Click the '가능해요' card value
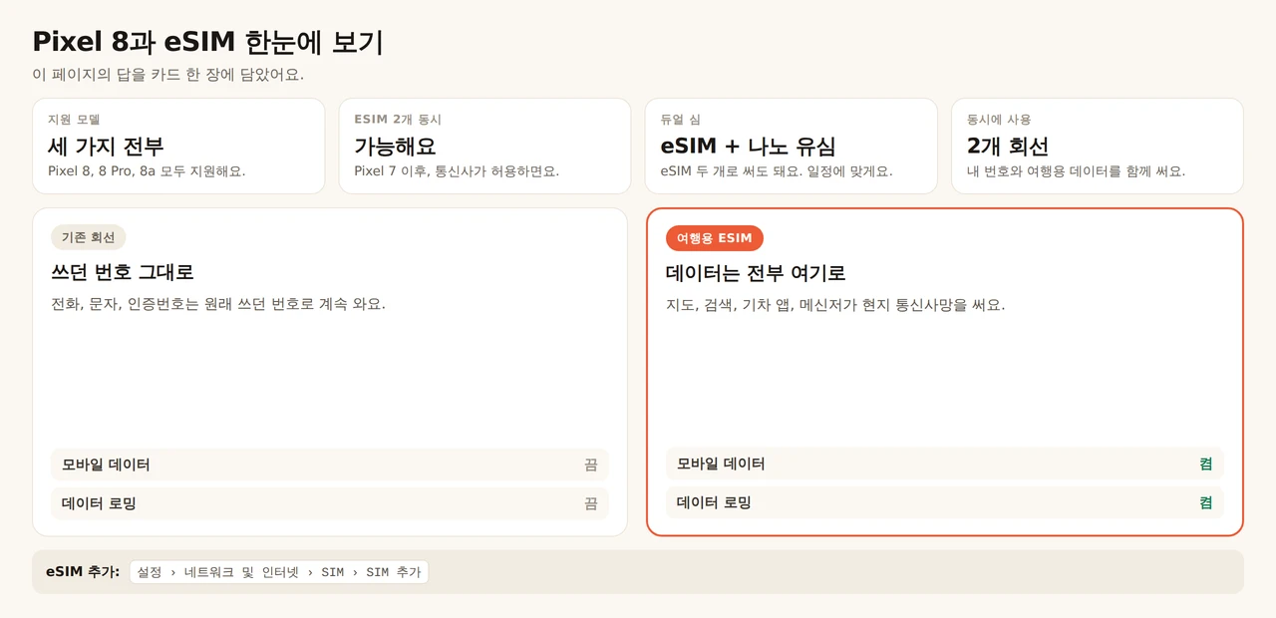This screenshot has width=1276, height=618. (x=395, y=147)
